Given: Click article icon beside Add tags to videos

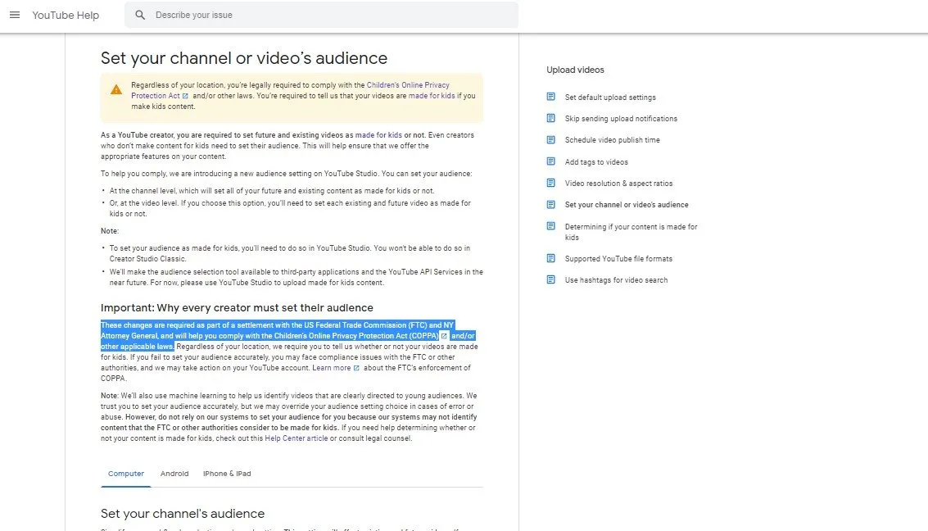Looking at the screenshot, I should click(551, 161).
